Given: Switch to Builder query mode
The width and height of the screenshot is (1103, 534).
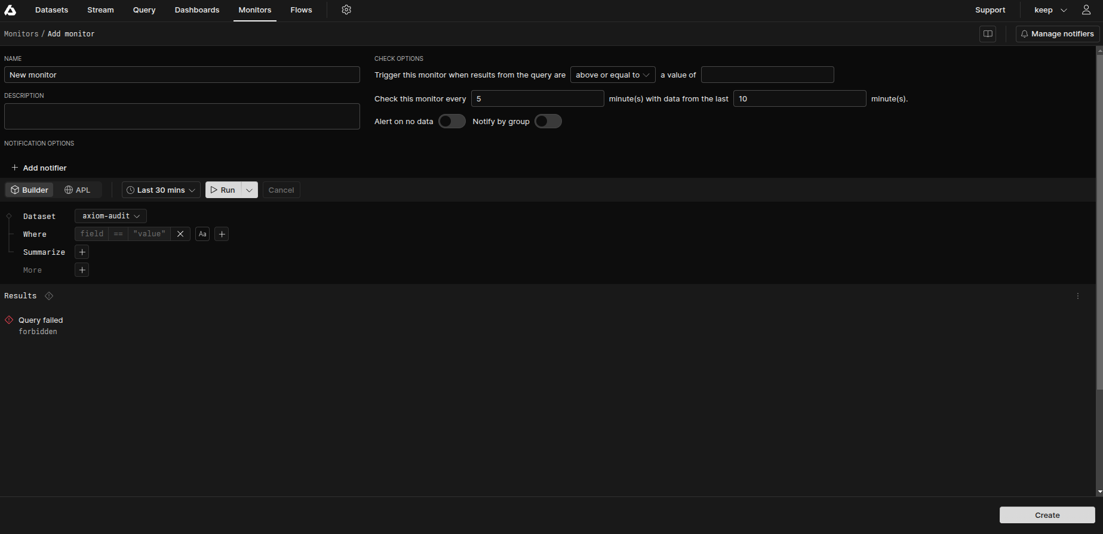Looking at the screenshot, I should pos(29,190).
